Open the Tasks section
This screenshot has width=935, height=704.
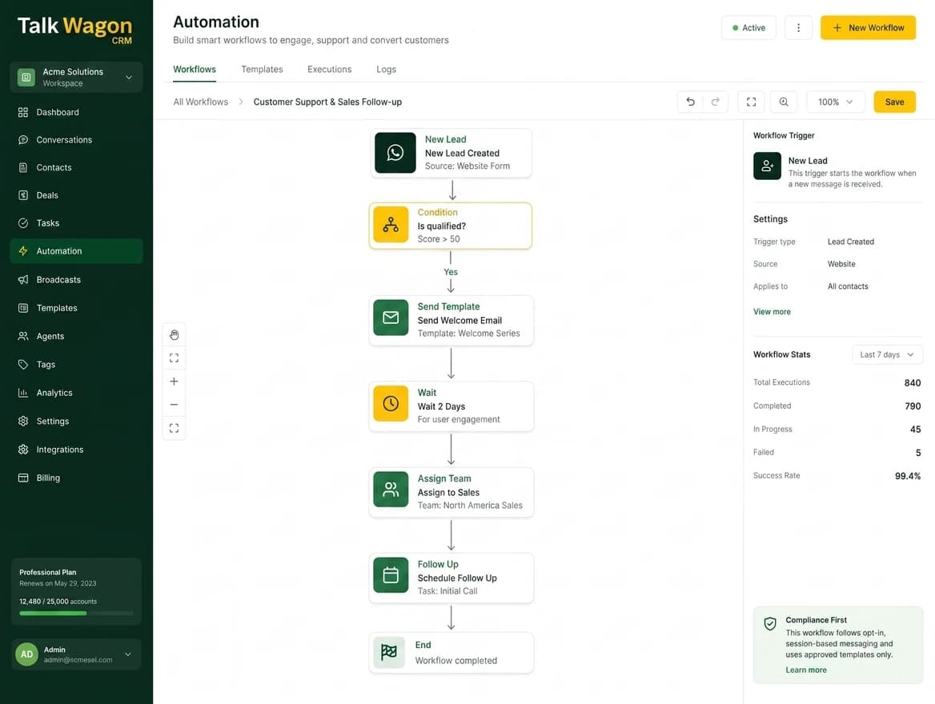pos(76,223)
